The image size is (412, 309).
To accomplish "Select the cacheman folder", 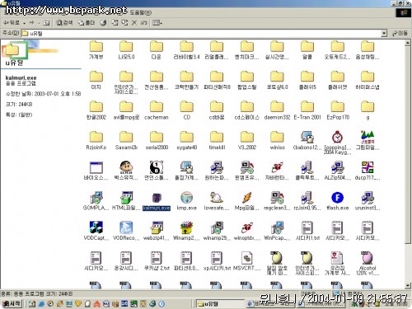I will click(x=157, y=106).
